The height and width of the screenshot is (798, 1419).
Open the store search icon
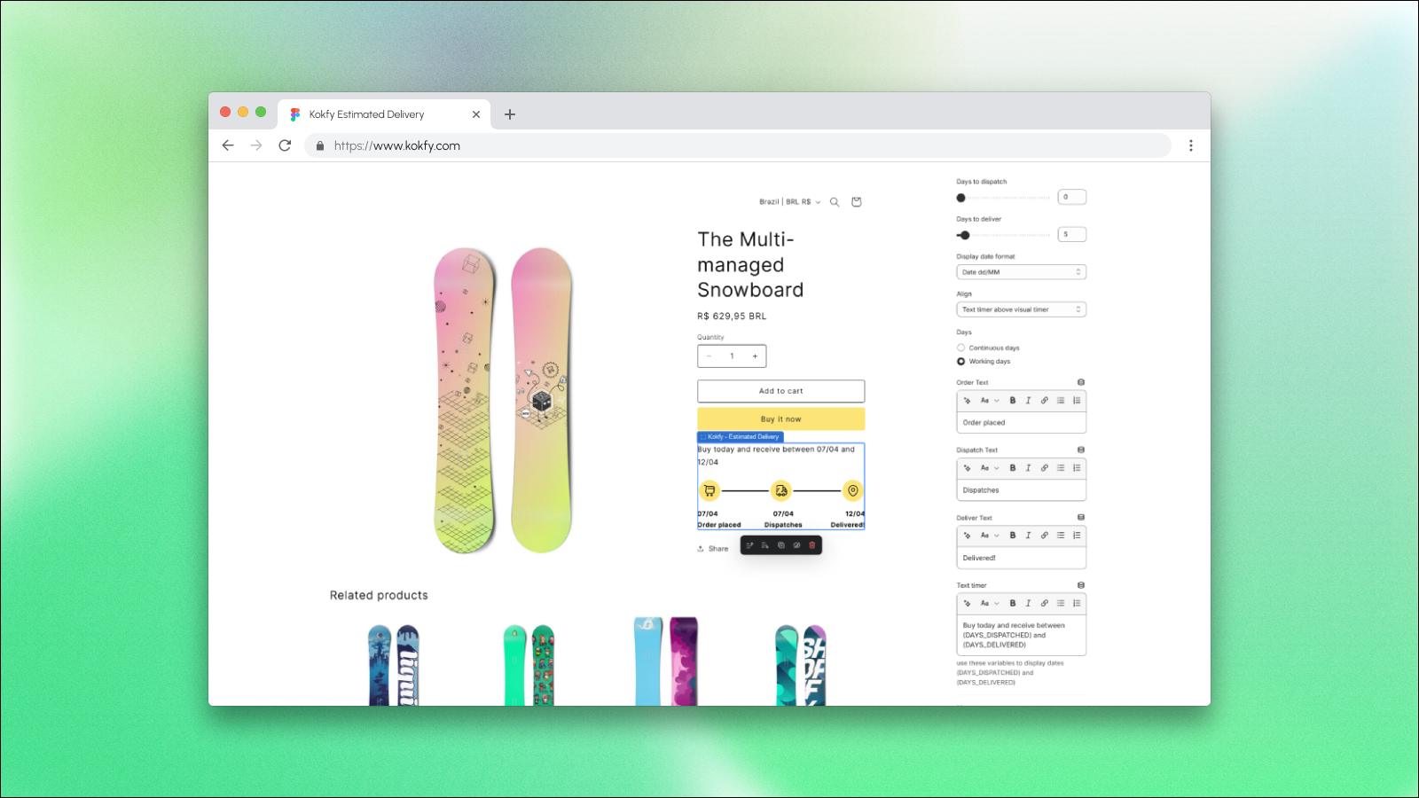(835, 202)
